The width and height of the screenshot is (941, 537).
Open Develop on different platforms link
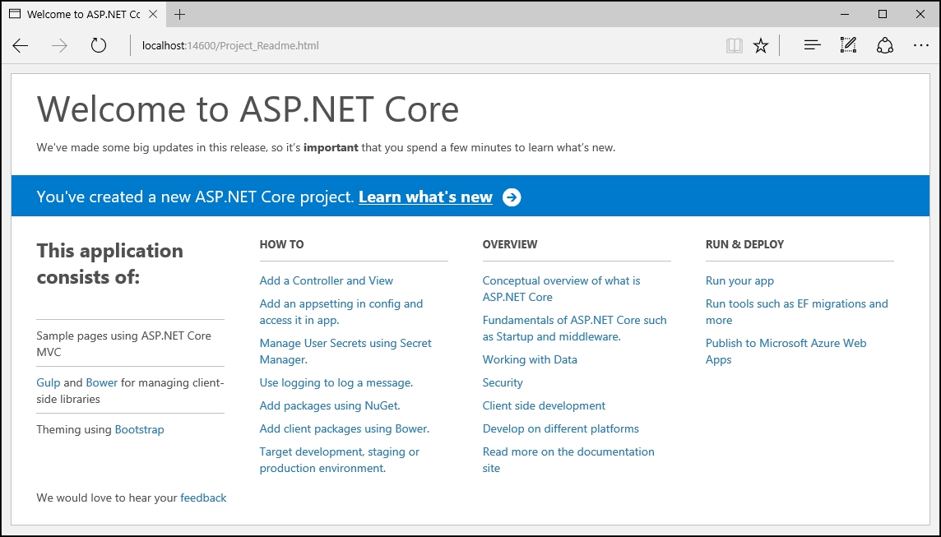(x=560, y=429)
